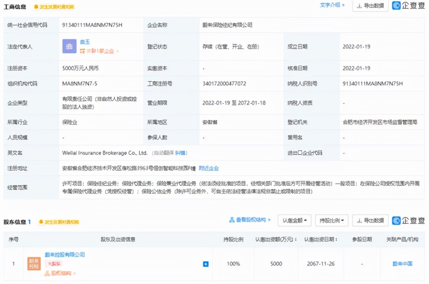The image size is (429, 284).
Task: Export data from the 工商信息 section
Action: (371, 6)
